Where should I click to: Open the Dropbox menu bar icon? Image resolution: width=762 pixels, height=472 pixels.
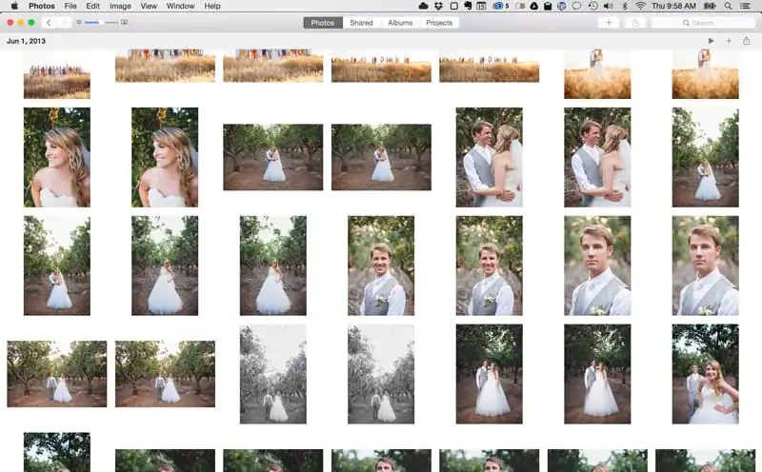click(x=439, y=6)
